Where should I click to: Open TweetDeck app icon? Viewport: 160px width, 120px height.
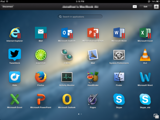click(15, 55)
